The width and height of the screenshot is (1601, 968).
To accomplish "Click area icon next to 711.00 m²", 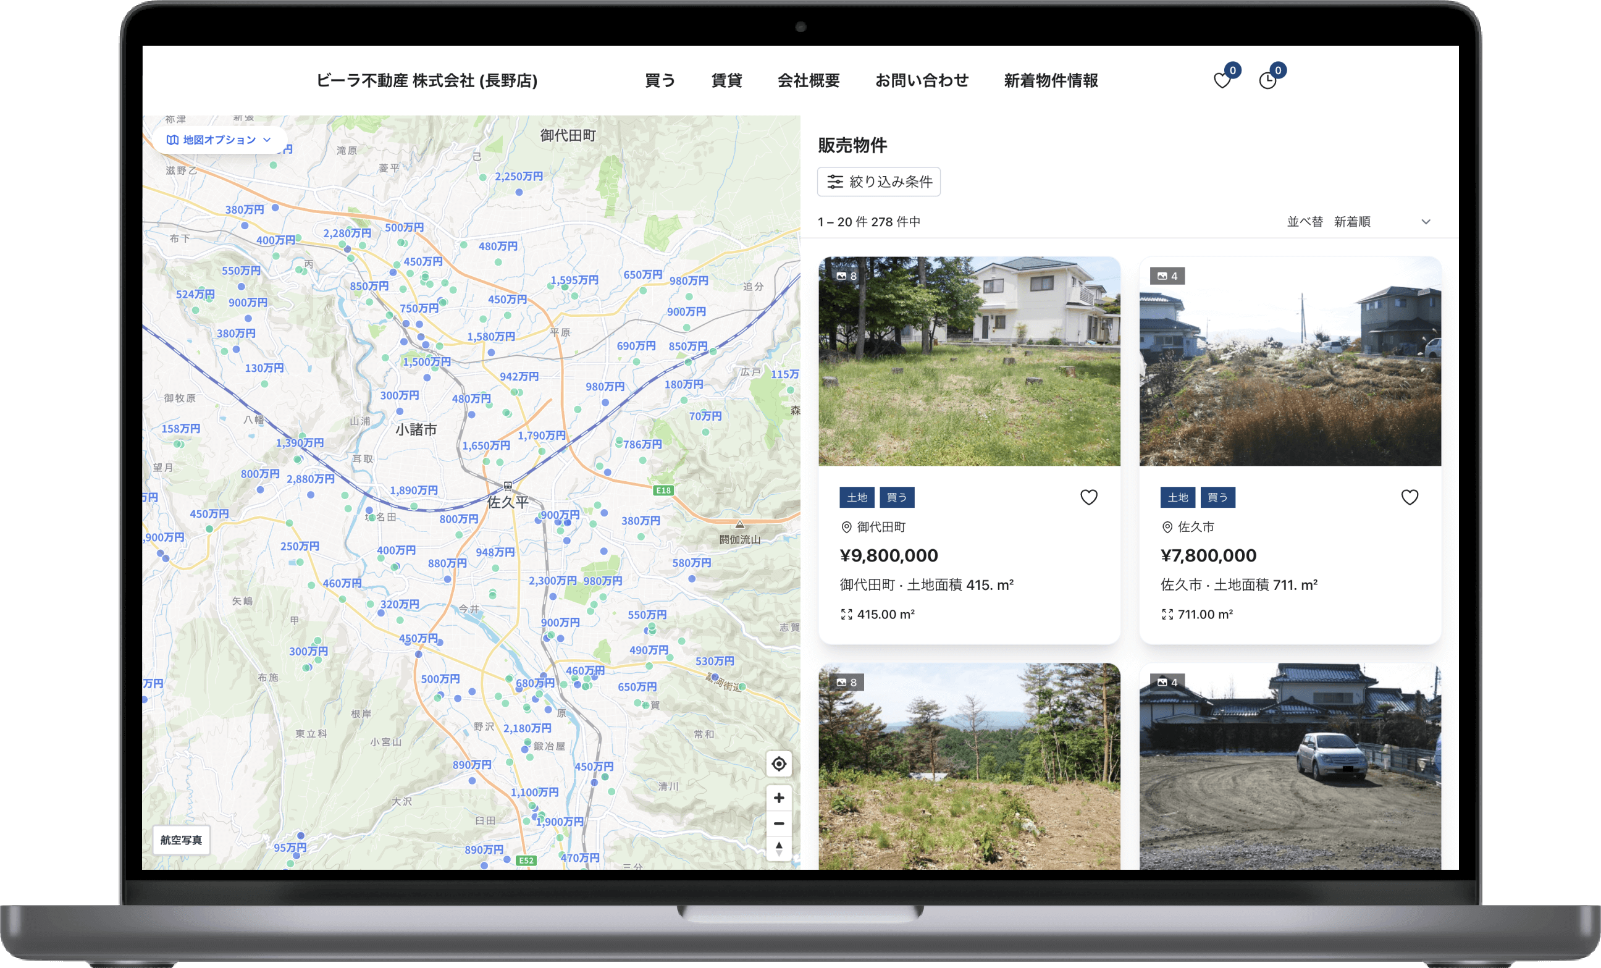I will coord(1167,614).
